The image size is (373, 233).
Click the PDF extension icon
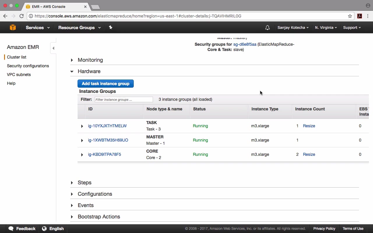[360, 16]
